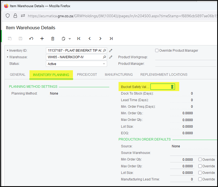Click the Firefox address bar URL

pyautogui.click(x=120, y=16)
